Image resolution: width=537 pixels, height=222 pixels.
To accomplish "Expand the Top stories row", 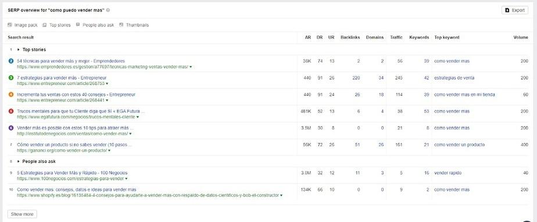I will [19, 49].
